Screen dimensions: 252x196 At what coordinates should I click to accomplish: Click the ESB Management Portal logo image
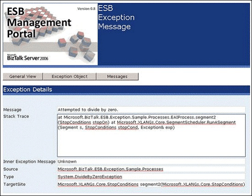[50, 34]
